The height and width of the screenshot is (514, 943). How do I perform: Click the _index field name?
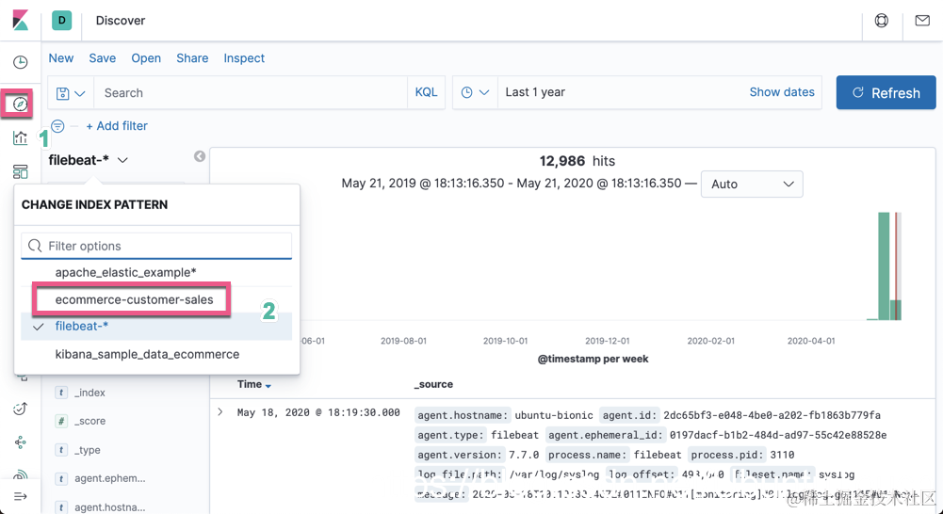pos(89,393)
